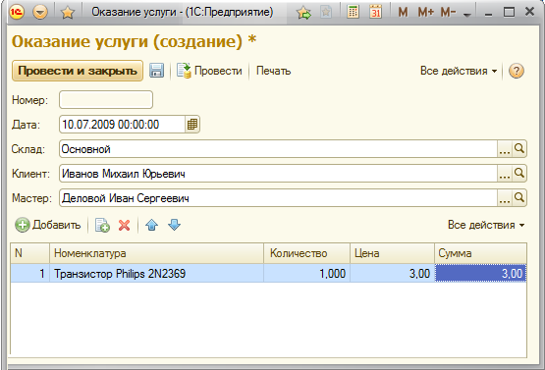Click the 'Сумма' column header
This screenshot has height=370, width=545.
481,253
